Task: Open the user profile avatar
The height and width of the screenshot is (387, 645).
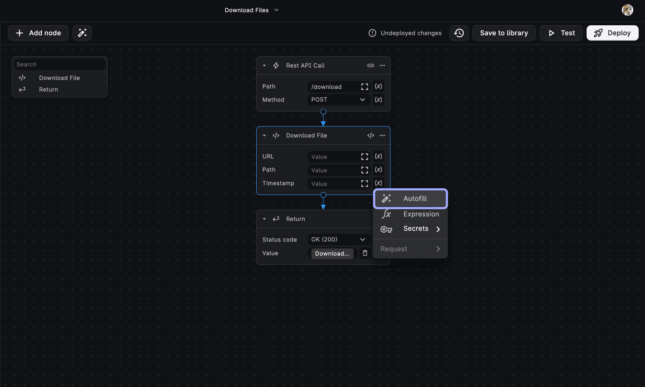Action: (627, 10)
